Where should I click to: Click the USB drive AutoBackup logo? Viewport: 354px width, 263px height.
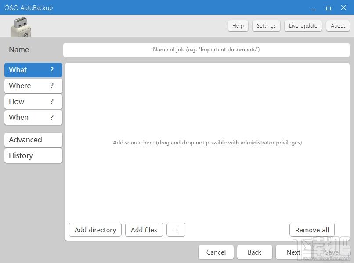click(21, 27)
